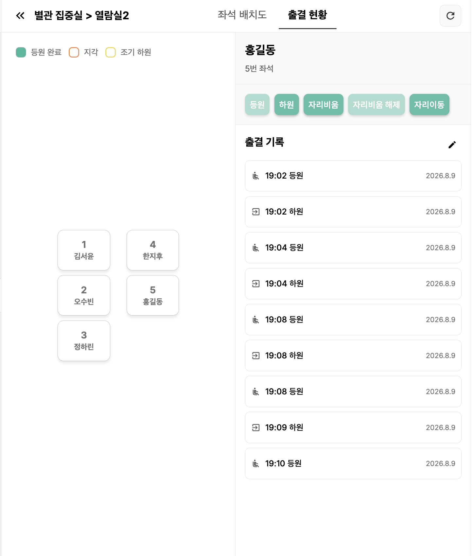
Task: Click the 하원 action button
Action: [287, 105]
